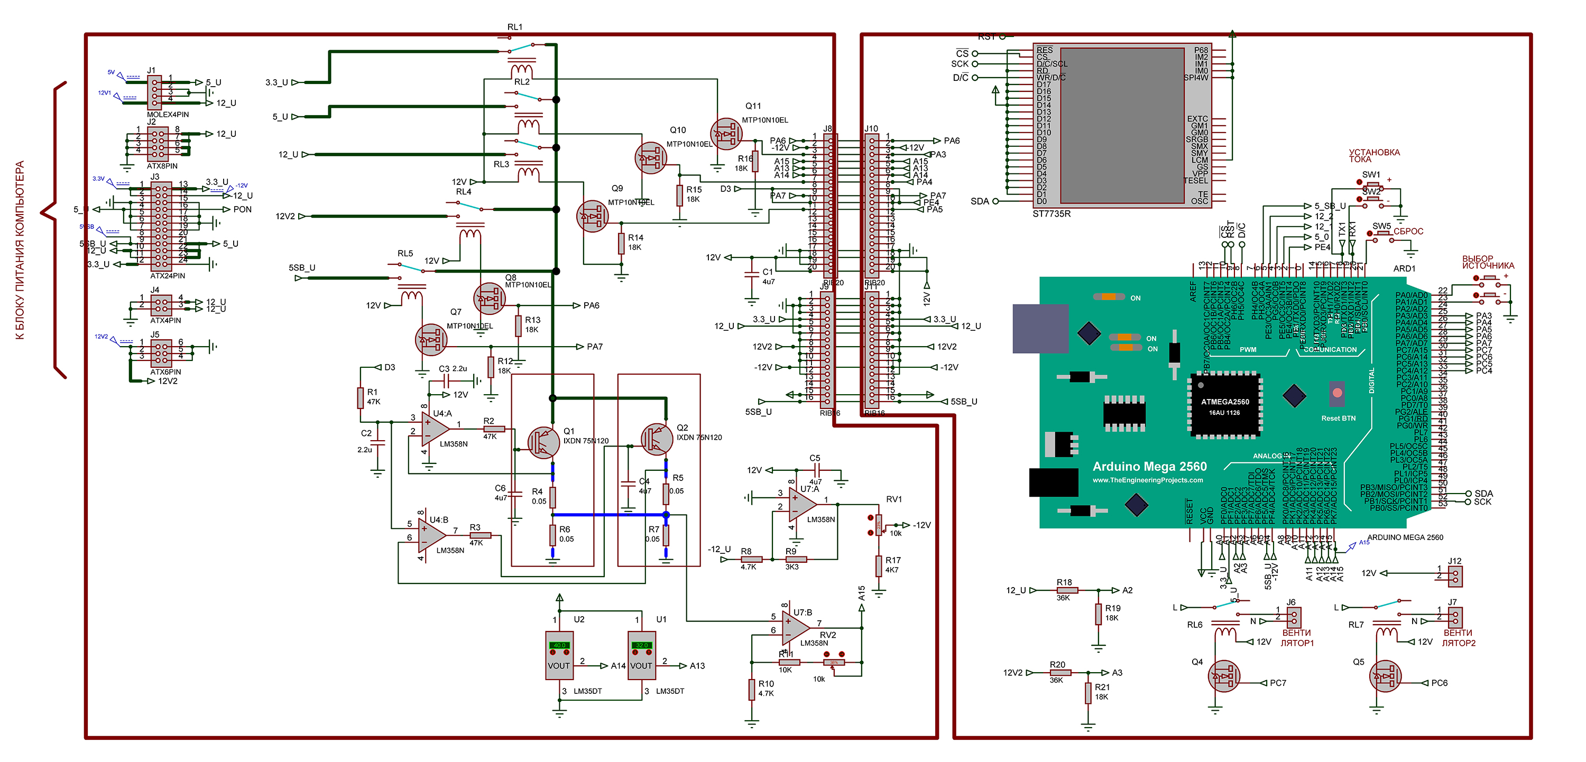This screenshot has width=1586, height=762.
Task: Select the Q11 MOSFET transistor symbol
Action: pos(726,134)
